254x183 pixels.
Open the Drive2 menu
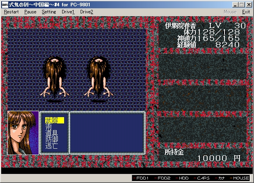(87, 12)
